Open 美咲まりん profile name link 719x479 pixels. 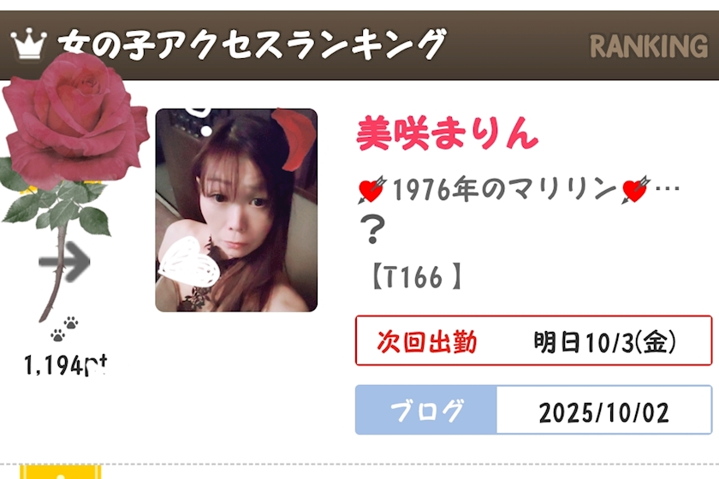click(x=448, y=133)
